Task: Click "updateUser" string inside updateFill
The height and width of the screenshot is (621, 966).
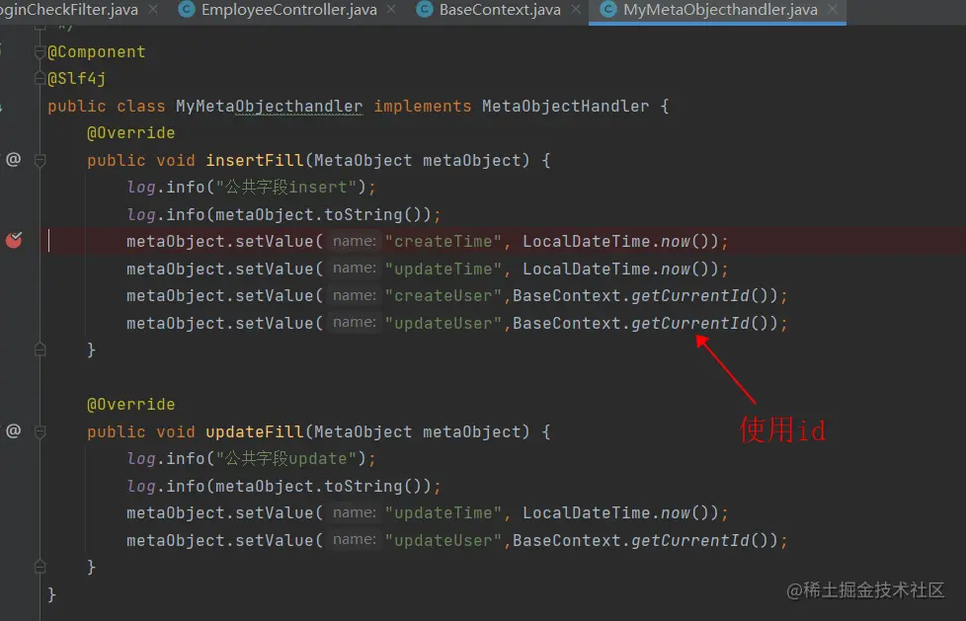Action: pos(443,540)
